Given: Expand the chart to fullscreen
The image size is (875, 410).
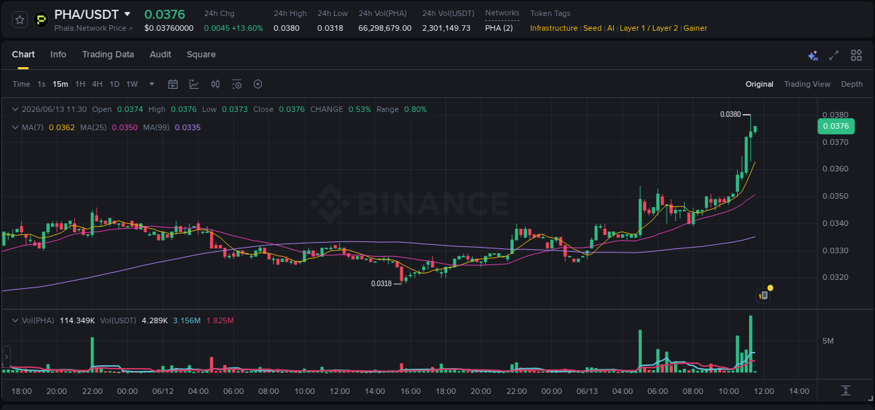Looking at the screenshot, I should coord(834,55).
